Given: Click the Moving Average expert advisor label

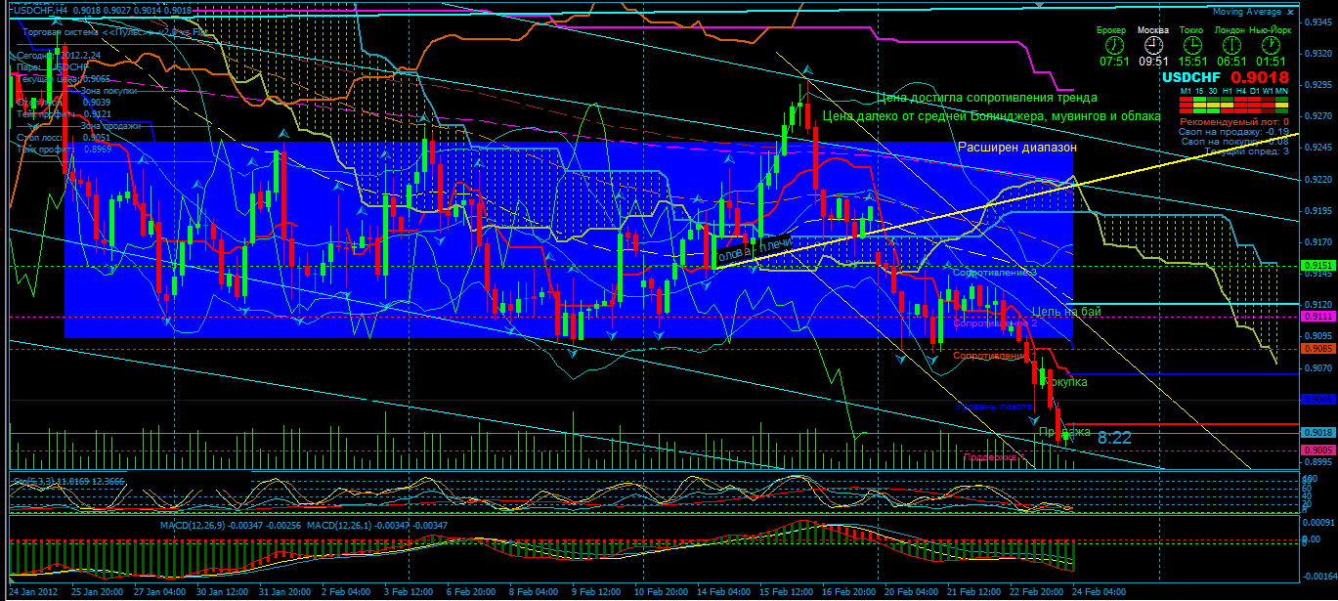Looking at the screenshot, I should pos(1247,12).
